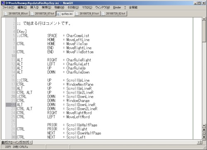Click 'MoveFileTop' in the editor
This screenshot has width=207, height=150.
click(x=77, y=44)
